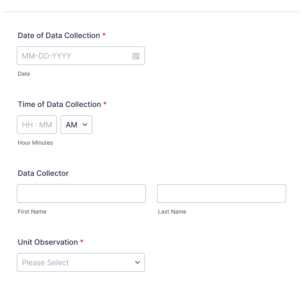Image resolution: width=303 pixels, height=293 pixels.
Task: Click the HH : MM time field
Action: pyautogui.click(x=37, y=125)
